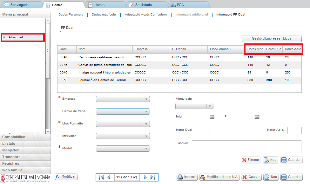This screenshot has width=310, height=184.
Task: Click Gestió d'Empreses i Llocs button
Action: pyautogui.click(x=272, y=38)
